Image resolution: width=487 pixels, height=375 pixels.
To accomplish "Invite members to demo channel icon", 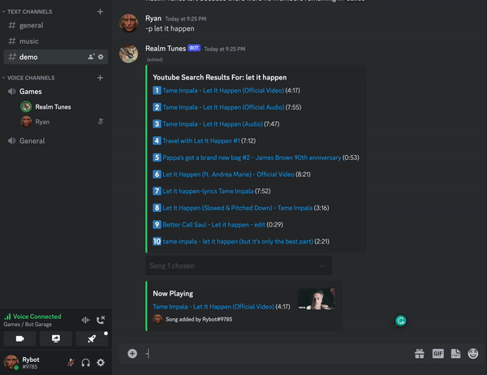I will (x=91, y=57).
